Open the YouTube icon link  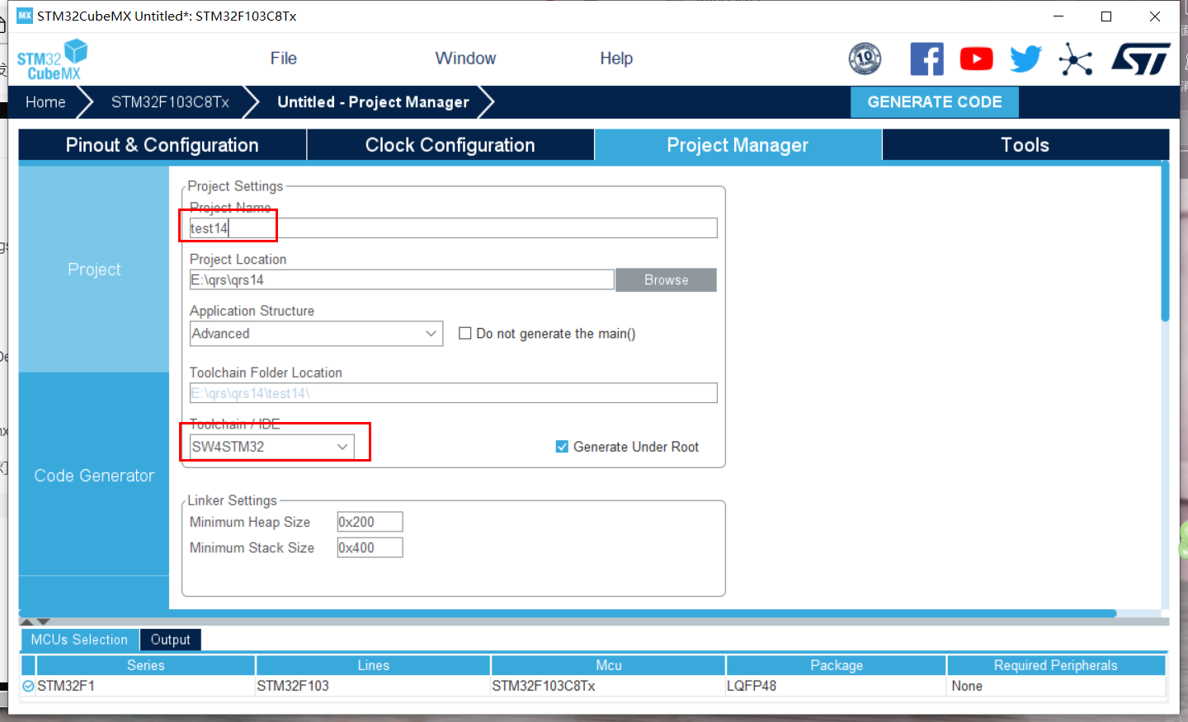tap(976, 59)
